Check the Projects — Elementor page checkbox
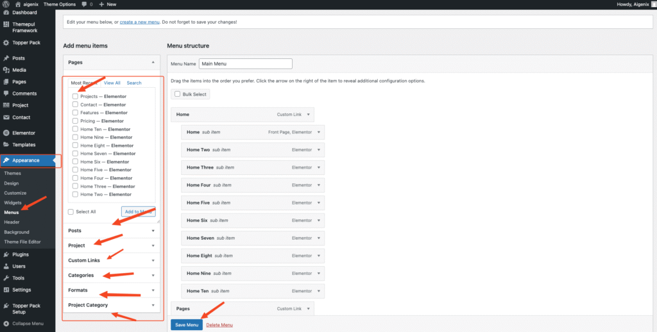Screen dimensions: 657x332 coord(75,96)
